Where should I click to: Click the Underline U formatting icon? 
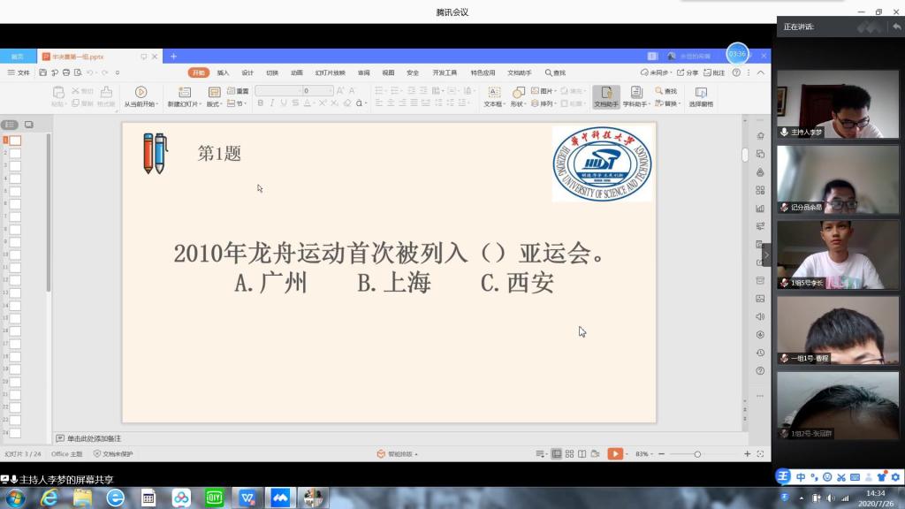point(284,103)
